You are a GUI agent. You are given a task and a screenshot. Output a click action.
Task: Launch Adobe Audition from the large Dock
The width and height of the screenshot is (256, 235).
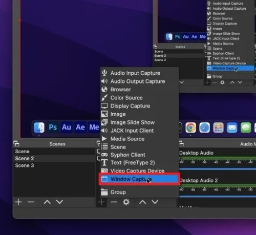pyautogui.click(x=67, y=127)
